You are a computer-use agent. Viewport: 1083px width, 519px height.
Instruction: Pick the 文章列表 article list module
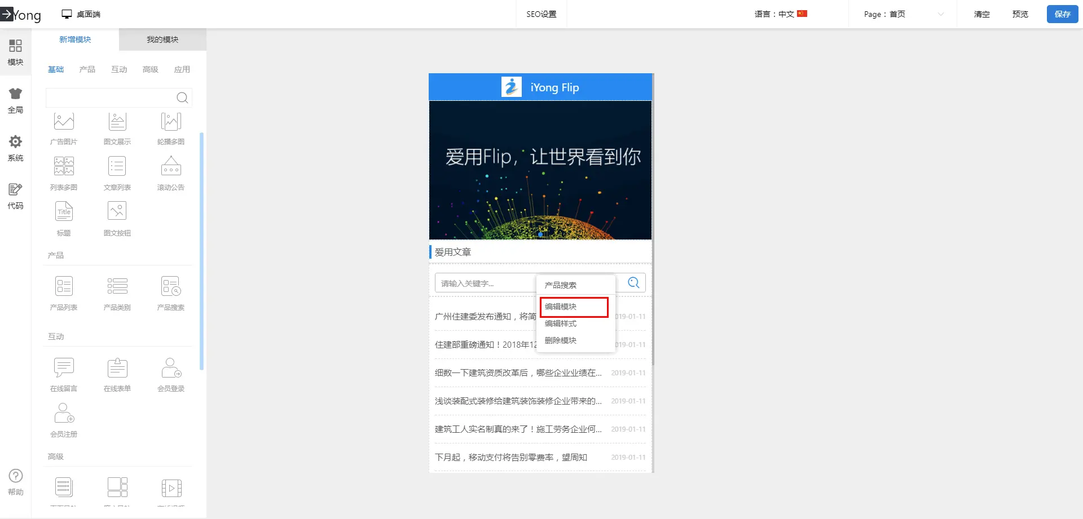[x=117, y=167]
